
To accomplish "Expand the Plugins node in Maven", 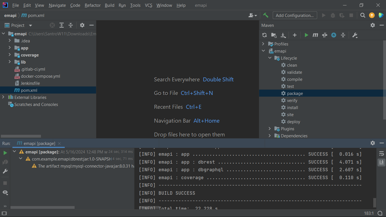I will [x=270, y=129].
